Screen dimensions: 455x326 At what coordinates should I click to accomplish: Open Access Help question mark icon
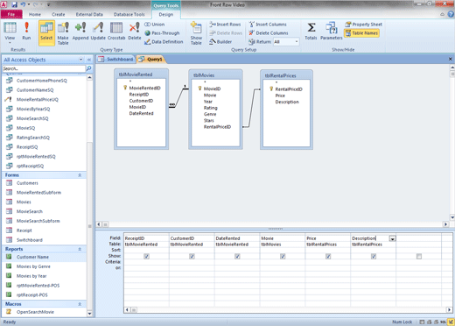point(451,14)
